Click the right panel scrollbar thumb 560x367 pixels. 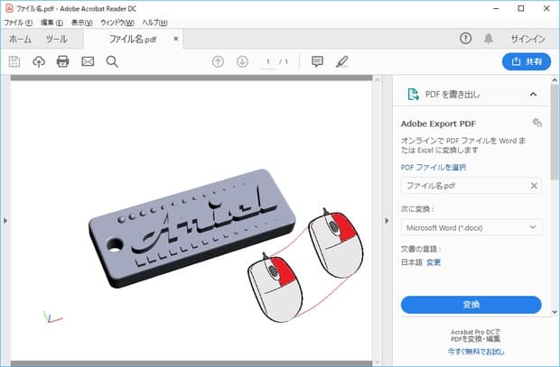(555, 132)
